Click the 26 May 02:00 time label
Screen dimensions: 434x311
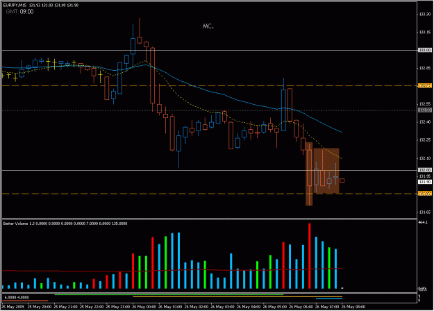pos(197,307)
